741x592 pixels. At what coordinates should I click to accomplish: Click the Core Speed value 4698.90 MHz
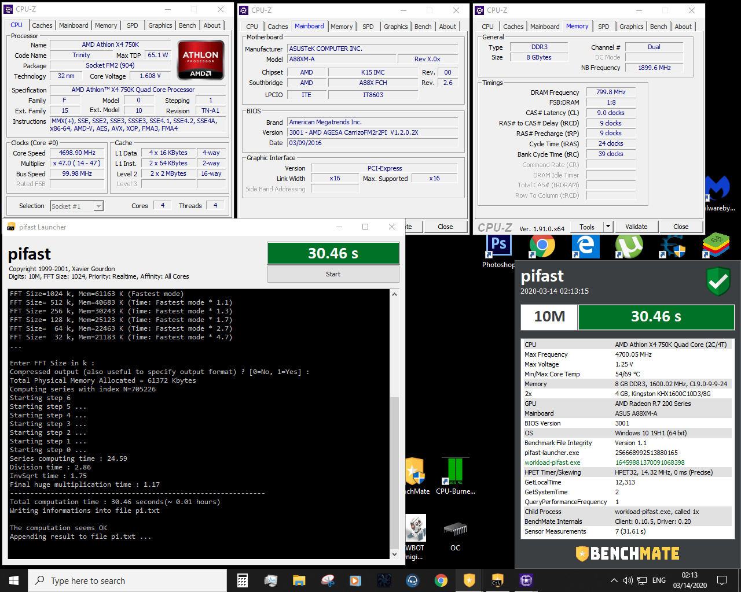pos(77,153)
